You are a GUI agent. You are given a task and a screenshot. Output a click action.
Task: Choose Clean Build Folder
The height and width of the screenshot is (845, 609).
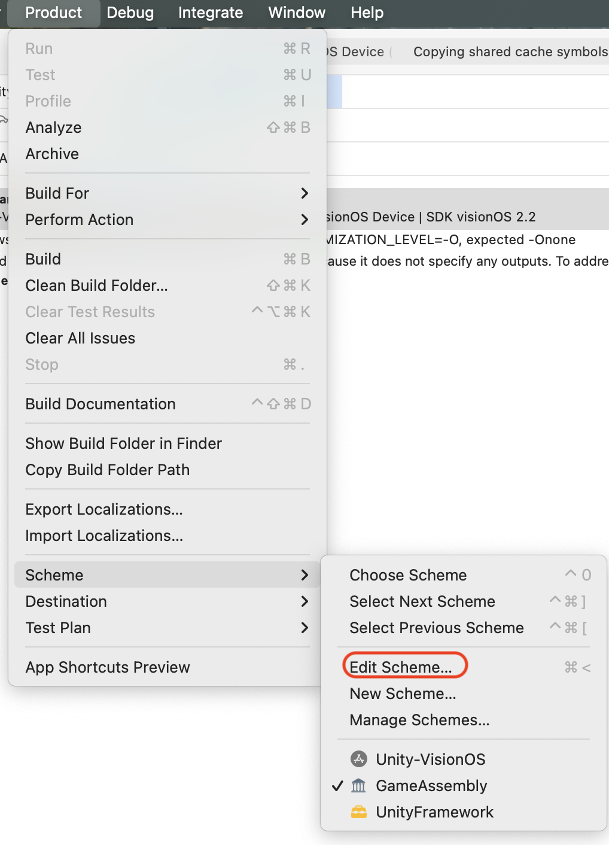pyautogui.click(x=96, y=285)
